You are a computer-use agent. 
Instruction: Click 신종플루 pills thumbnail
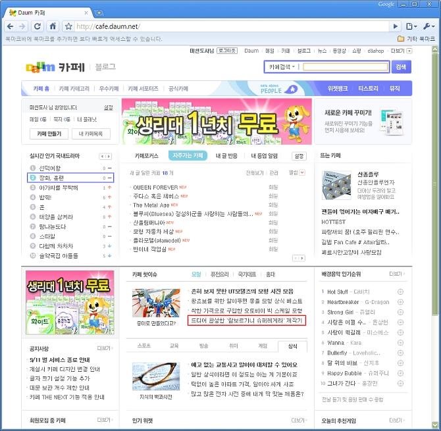pos(336,186)
